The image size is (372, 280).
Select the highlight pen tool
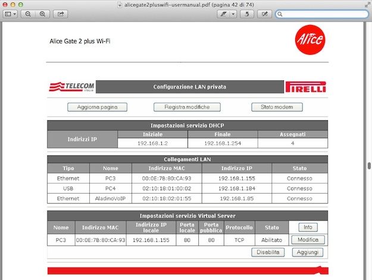click(223, 14)
